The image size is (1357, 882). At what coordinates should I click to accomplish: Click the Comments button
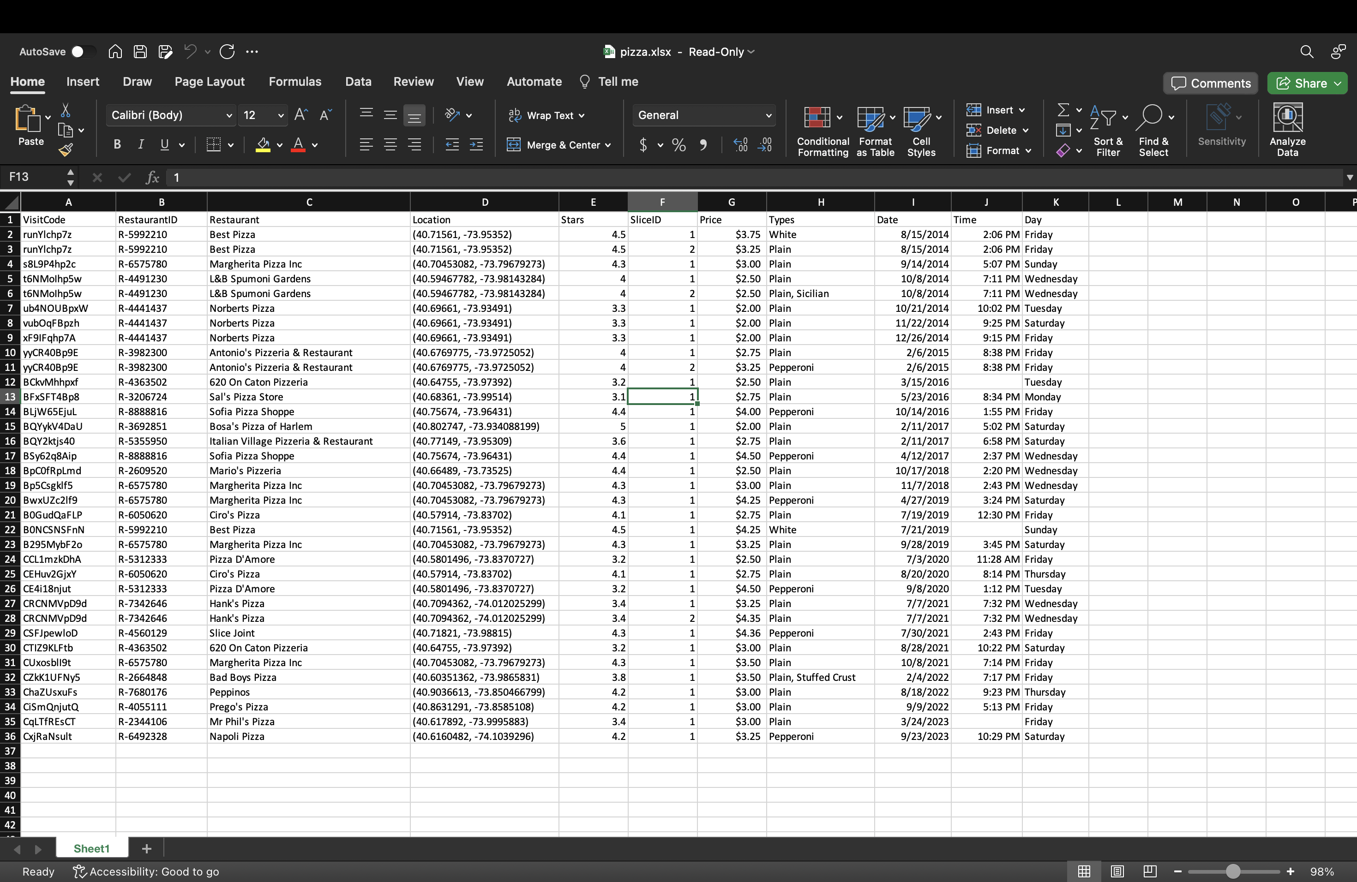(x=1211, y=83)
